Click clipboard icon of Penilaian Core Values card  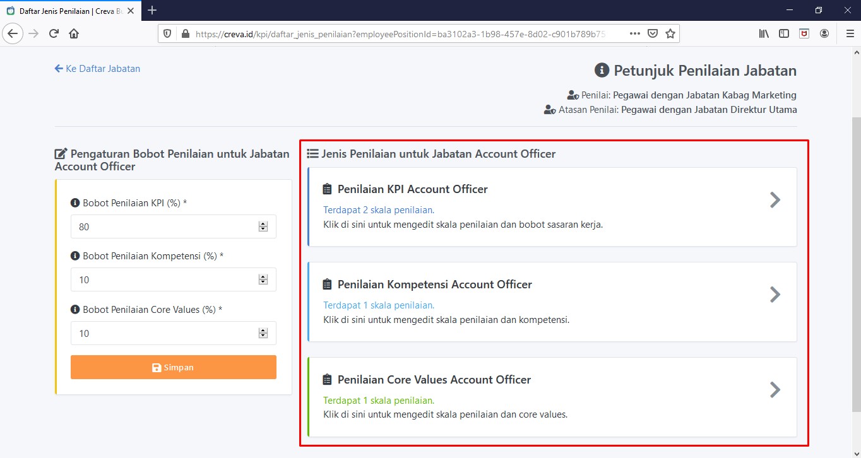pos(327,380)
